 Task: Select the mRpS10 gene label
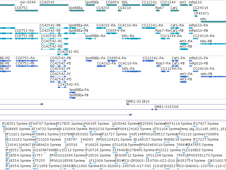pos(195,2)
